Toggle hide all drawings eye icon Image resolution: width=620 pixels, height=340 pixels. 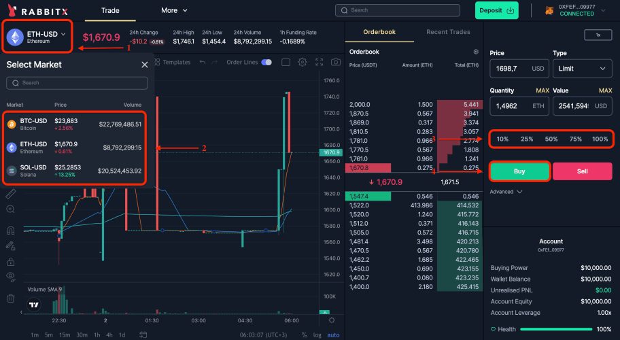11,277
